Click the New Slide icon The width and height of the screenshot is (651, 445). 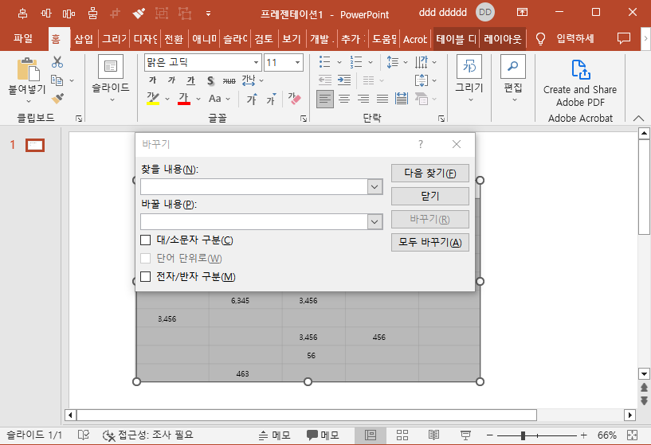(x=111, y=66)
